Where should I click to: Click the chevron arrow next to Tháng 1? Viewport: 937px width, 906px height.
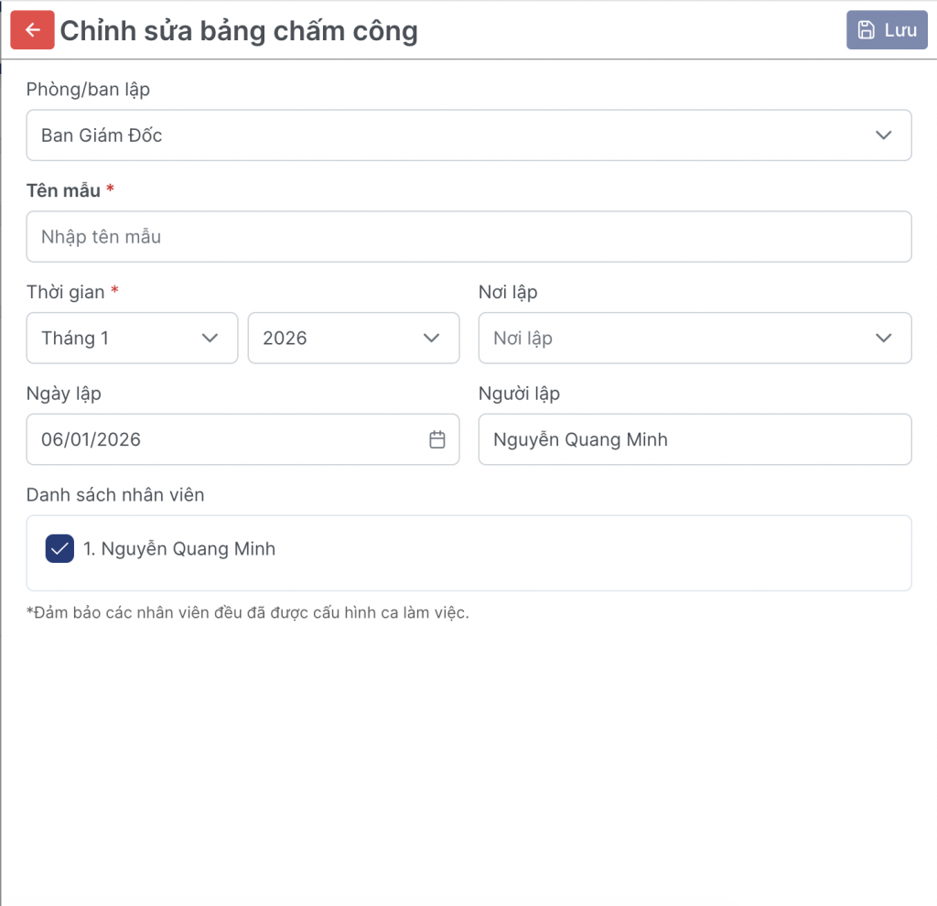pos(210,338)
